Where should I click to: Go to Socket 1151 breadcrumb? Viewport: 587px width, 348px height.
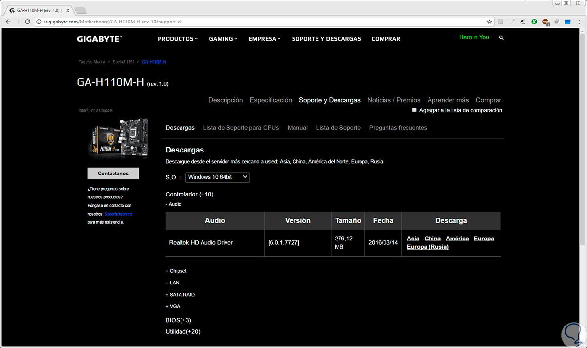pyautogui.click(x=124, y=62)
